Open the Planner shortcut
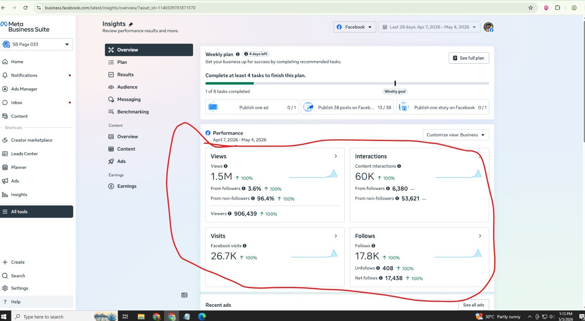 click(19, 167)
